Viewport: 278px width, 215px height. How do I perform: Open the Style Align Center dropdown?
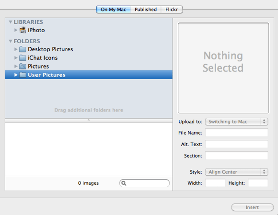pyautogui.click(x=236, y=172)
